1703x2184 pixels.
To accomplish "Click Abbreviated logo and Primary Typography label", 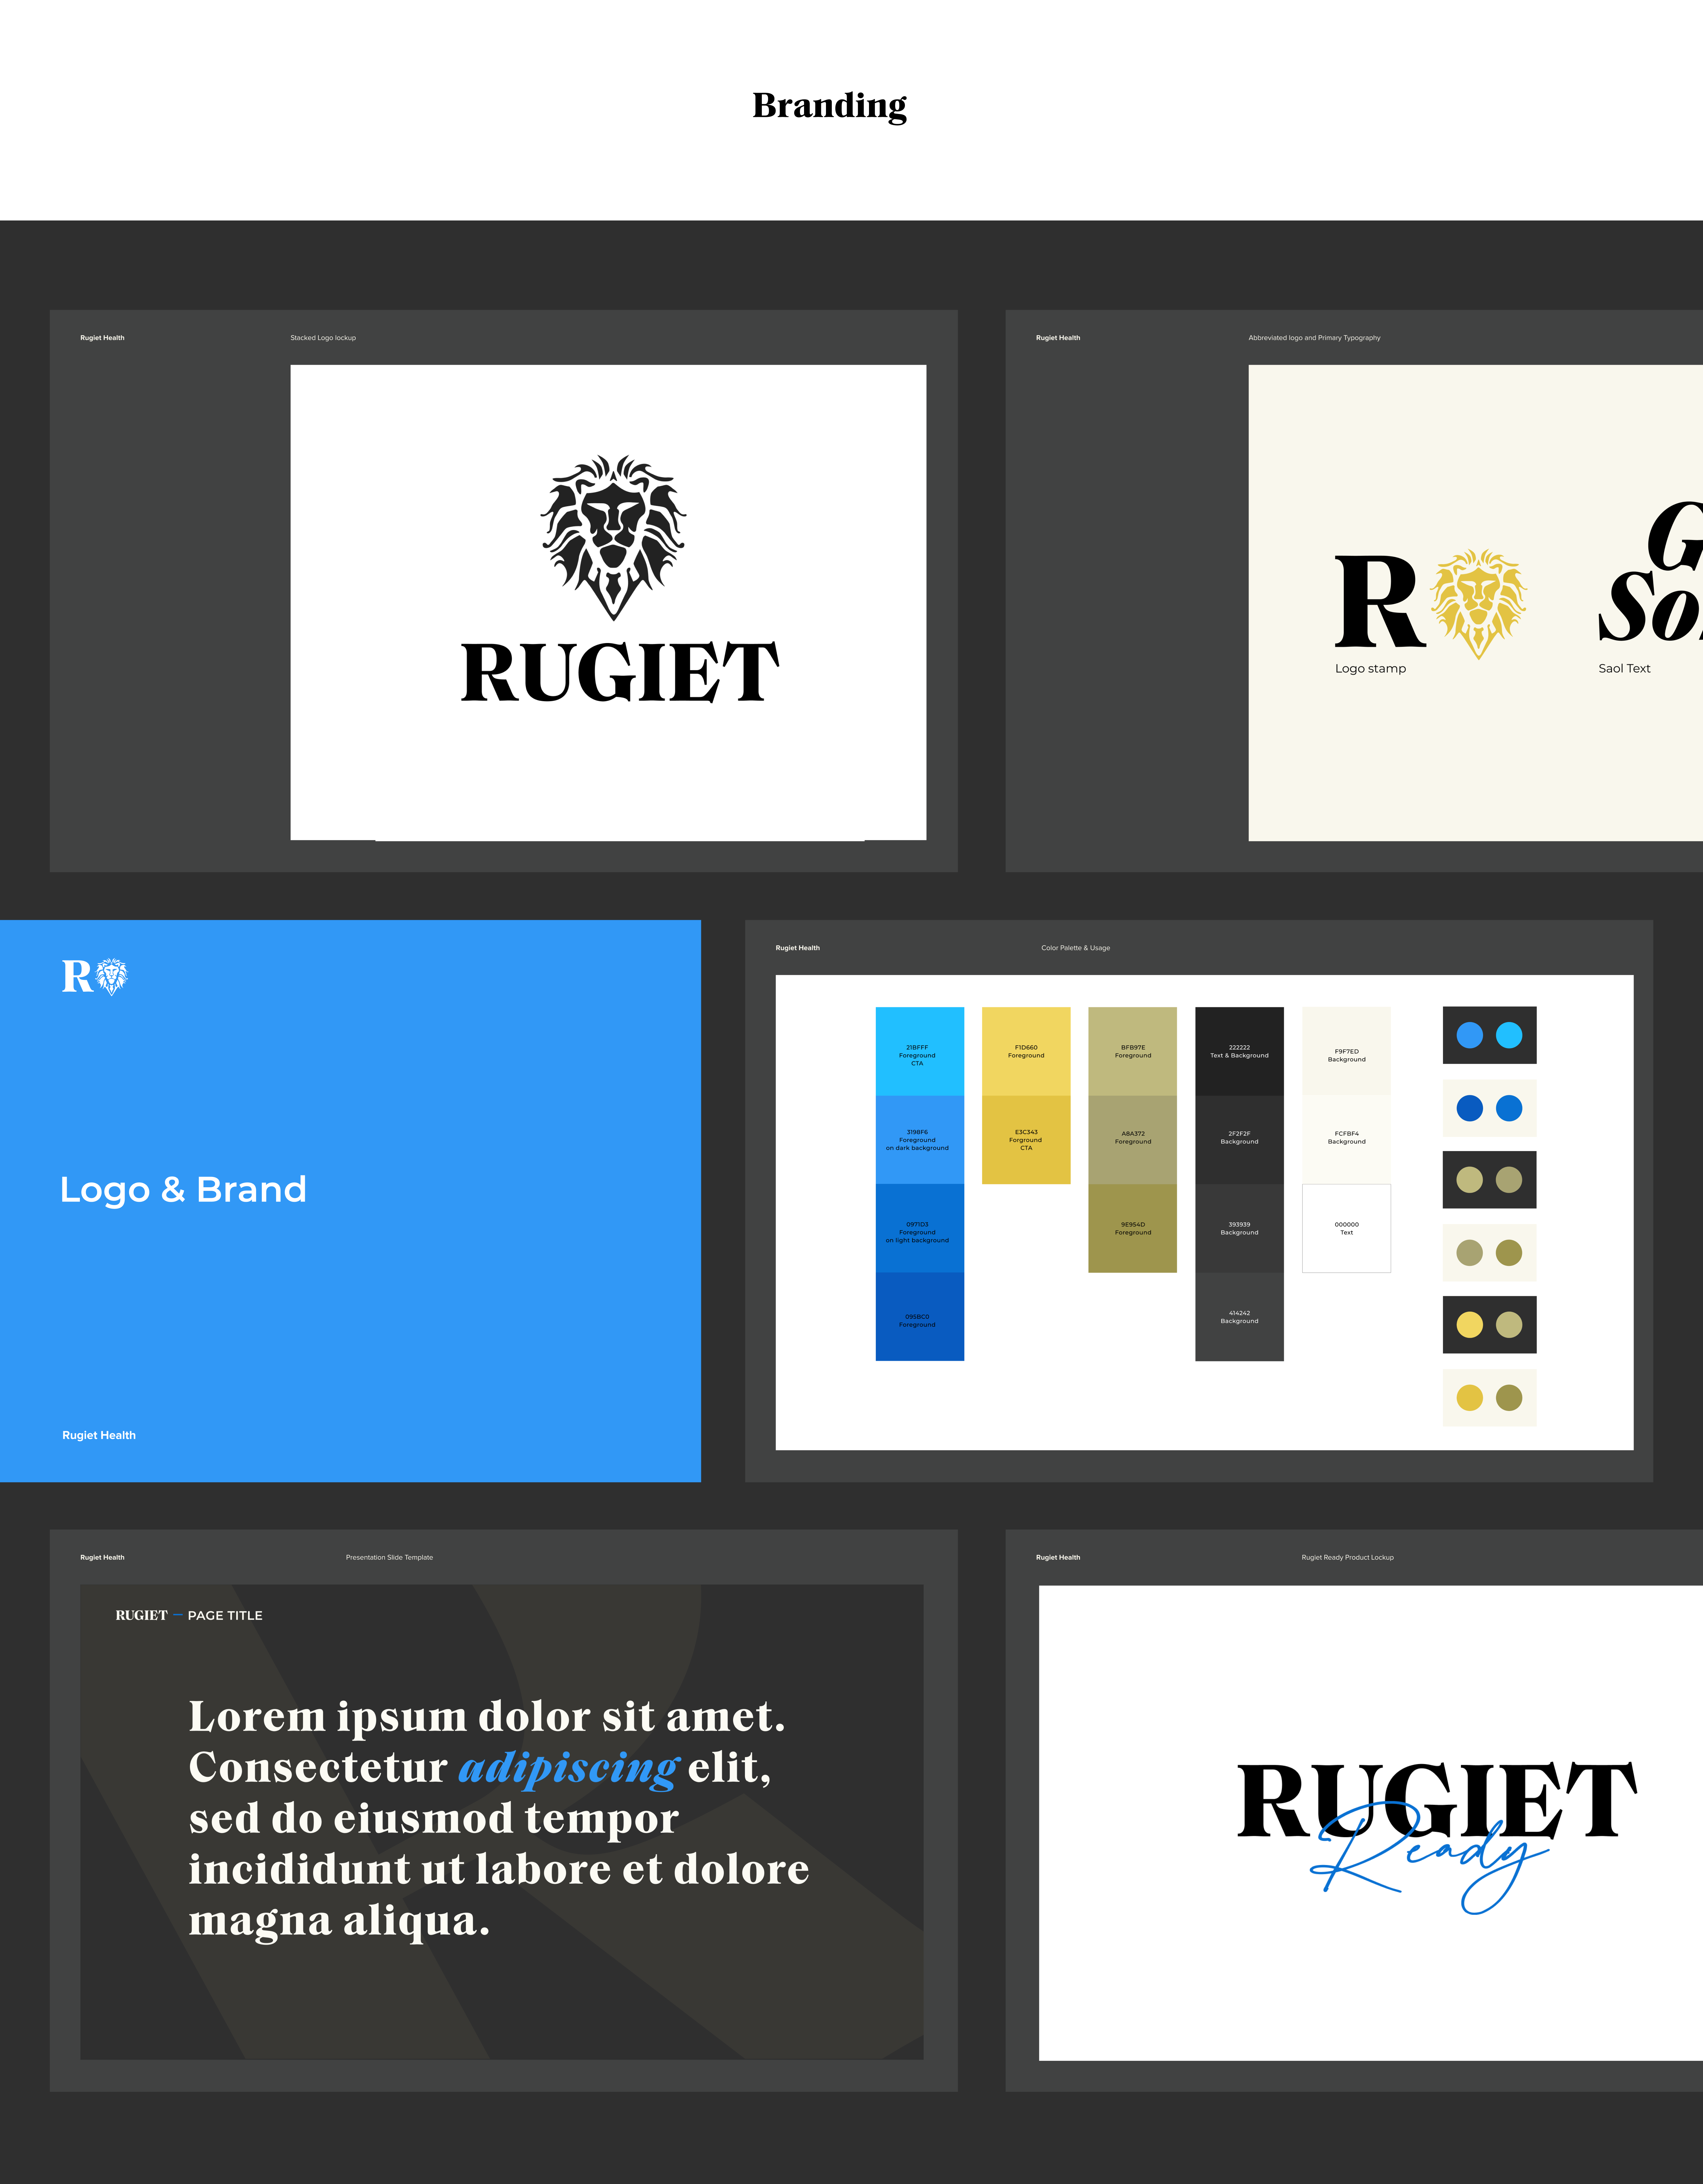I will tap(1314, 338).
